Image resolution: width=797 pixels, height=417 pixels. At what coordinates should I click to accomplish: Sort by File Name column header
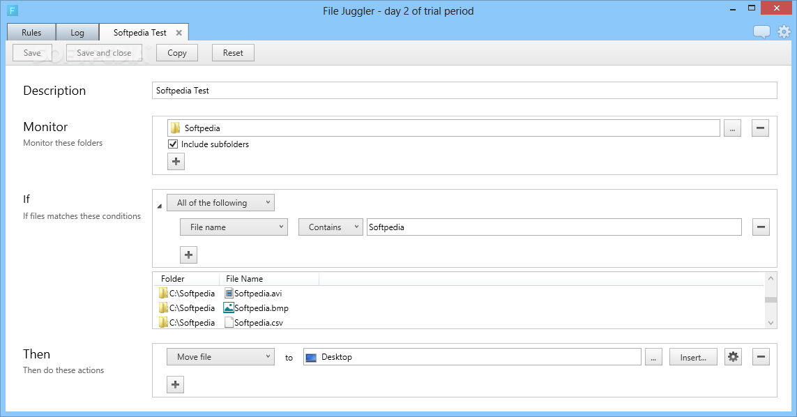269,279
